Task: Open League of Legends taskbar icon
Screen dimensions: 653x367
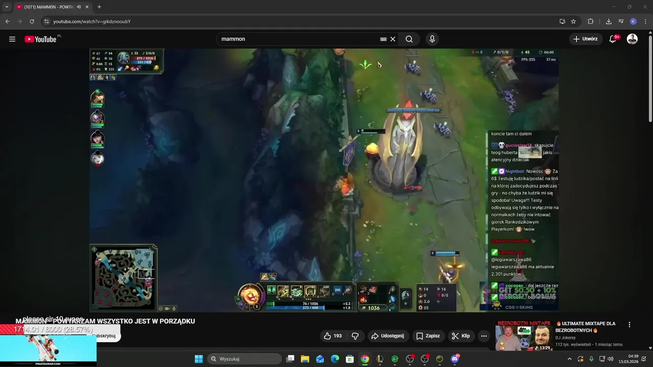Action: (380, 359)
